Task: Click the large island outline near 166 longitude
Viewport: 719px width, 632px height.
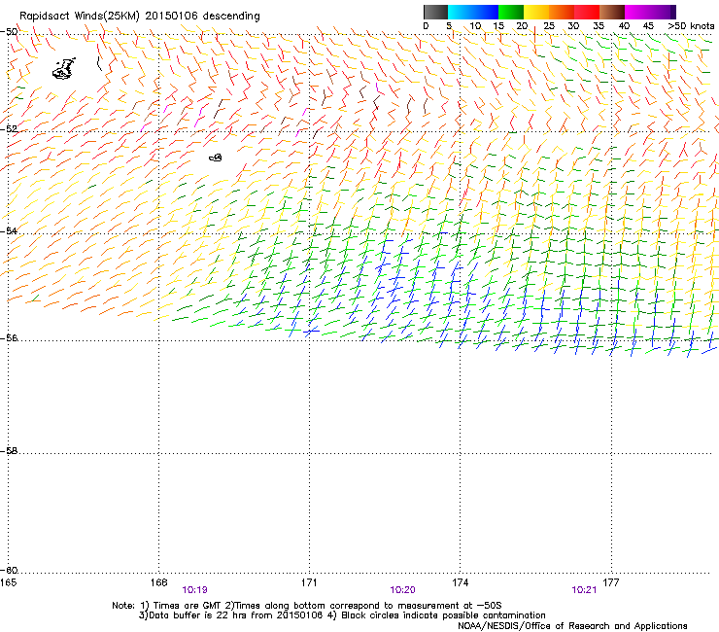Action: 64,69
